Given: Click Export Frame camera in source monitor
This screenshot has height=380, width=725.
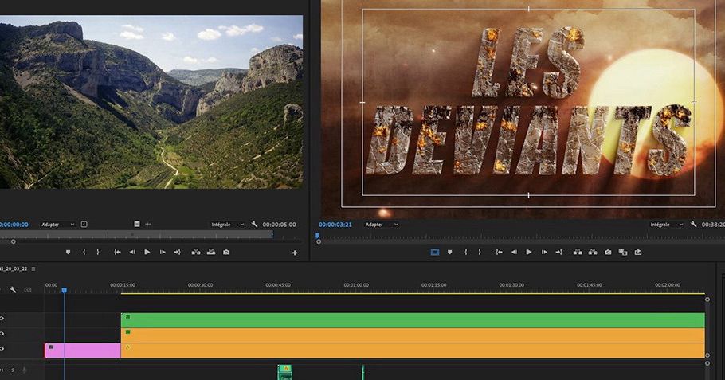Looking at the screenshot, I should [226, 253].
